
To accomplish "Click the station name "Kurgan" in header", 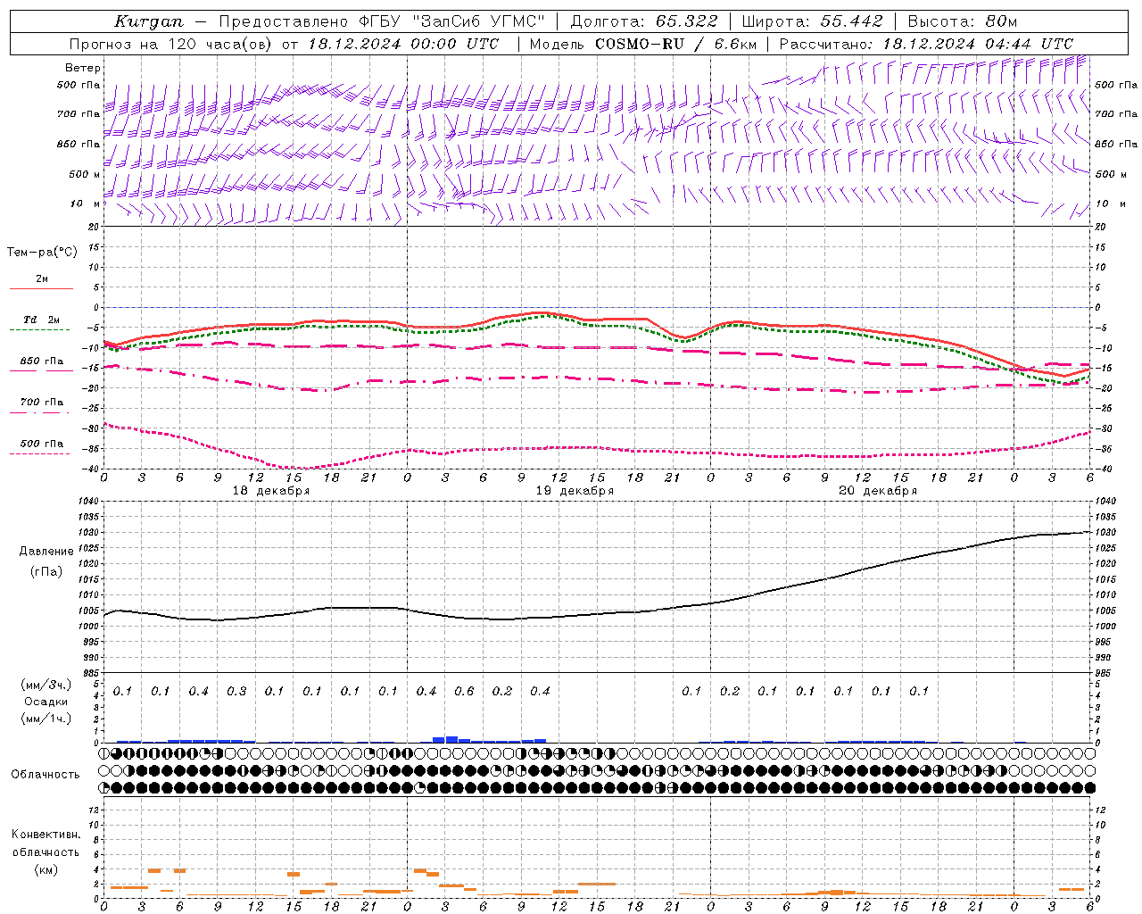I will click(x=149, y=21).
